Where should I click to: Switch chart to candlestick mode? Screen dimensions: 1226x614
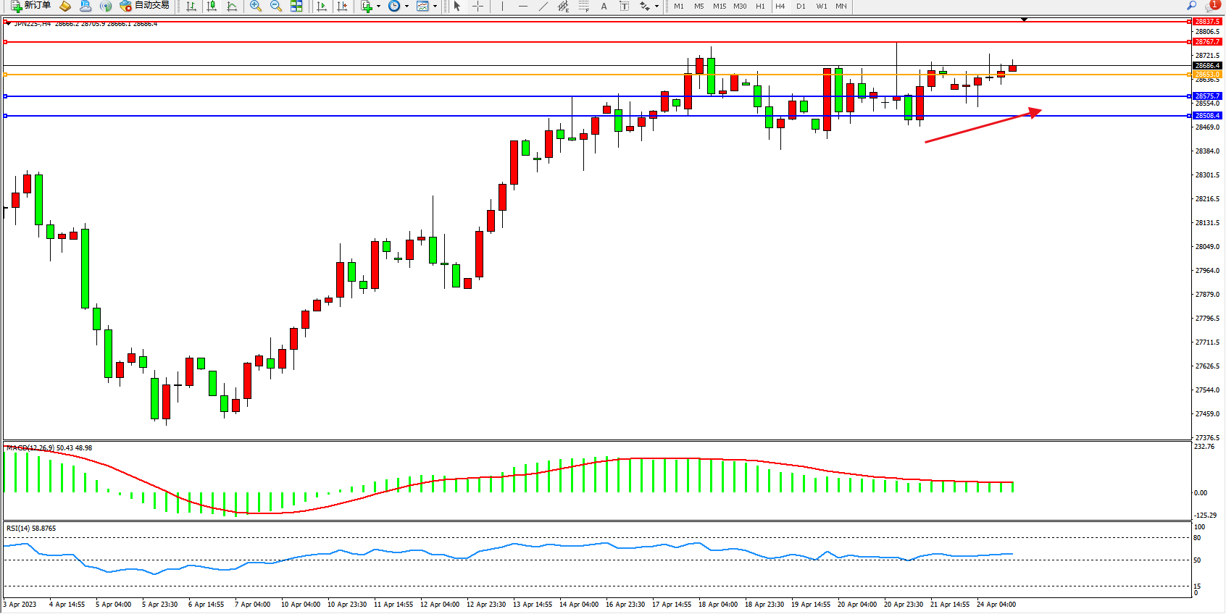pos(212,6)
